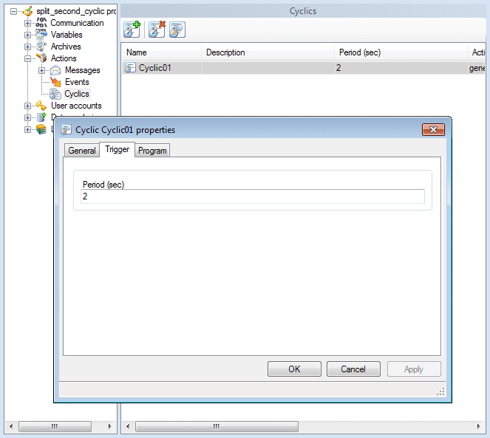Viewport: 490px width, 438px height.
Task: Select the Events item in tree
Action: [x=76, y=82]
